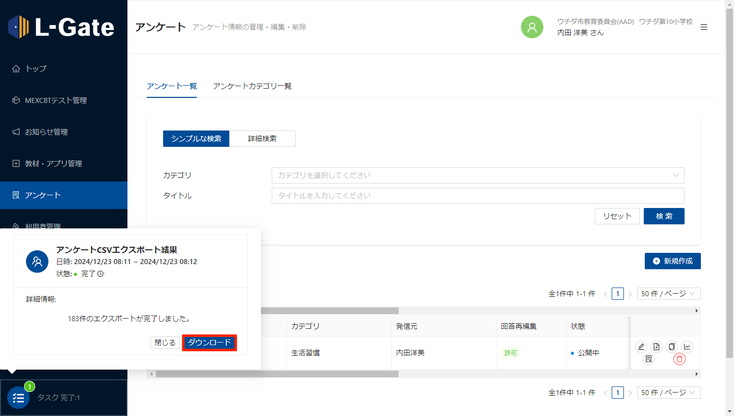The height and width of the screenshot is (416, 734).
Task: Click the ダウンロード button
Action: [x=209, y=343]
